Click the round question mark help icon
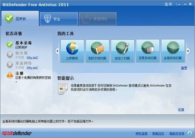This screenshot has height=138, width=195. (x=189, y=133)
